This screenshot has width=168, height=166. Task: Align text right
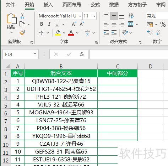122,24
